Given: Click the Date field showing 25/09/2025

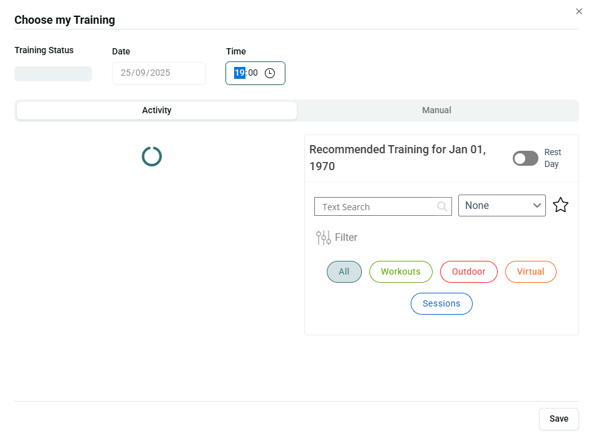Looking at the screenshot, I should pos(158,73).
